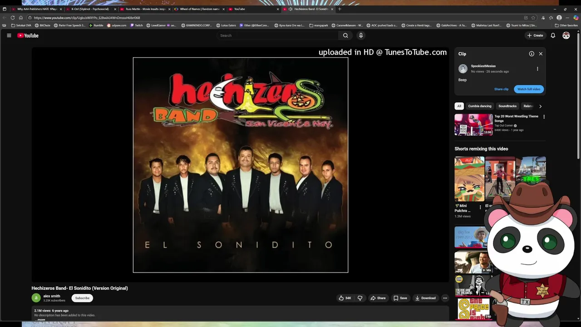Open the Lotus Eaters bookmark
Image resolution: width=581 pixels, height=327 pixels.
226,25
